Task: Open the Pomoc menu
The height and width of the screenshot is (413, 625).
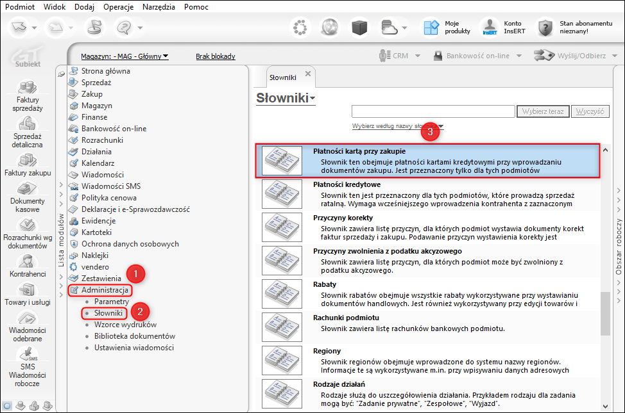Action: (196, 7)
